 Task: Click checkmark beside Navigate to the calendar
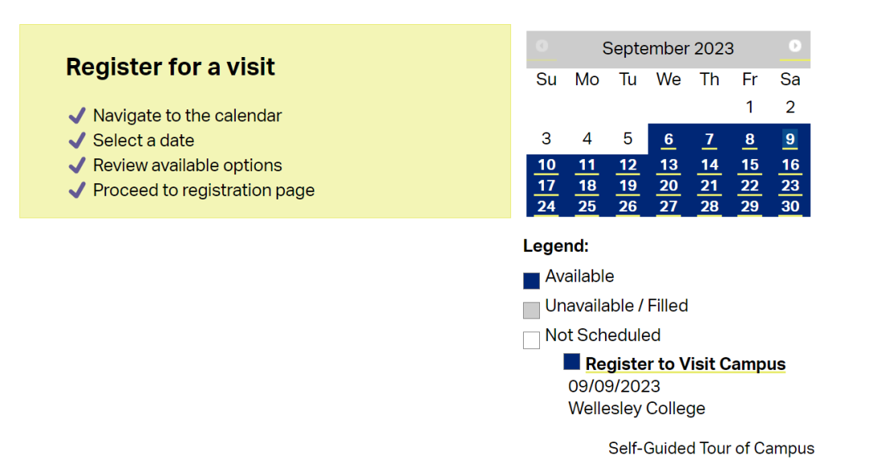click(x=77, y=115)
